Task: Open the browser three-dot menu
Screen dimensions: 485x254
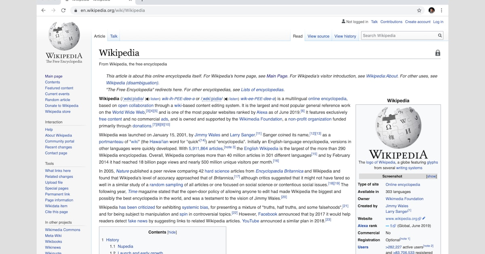Action: click(x=441, y=10)
